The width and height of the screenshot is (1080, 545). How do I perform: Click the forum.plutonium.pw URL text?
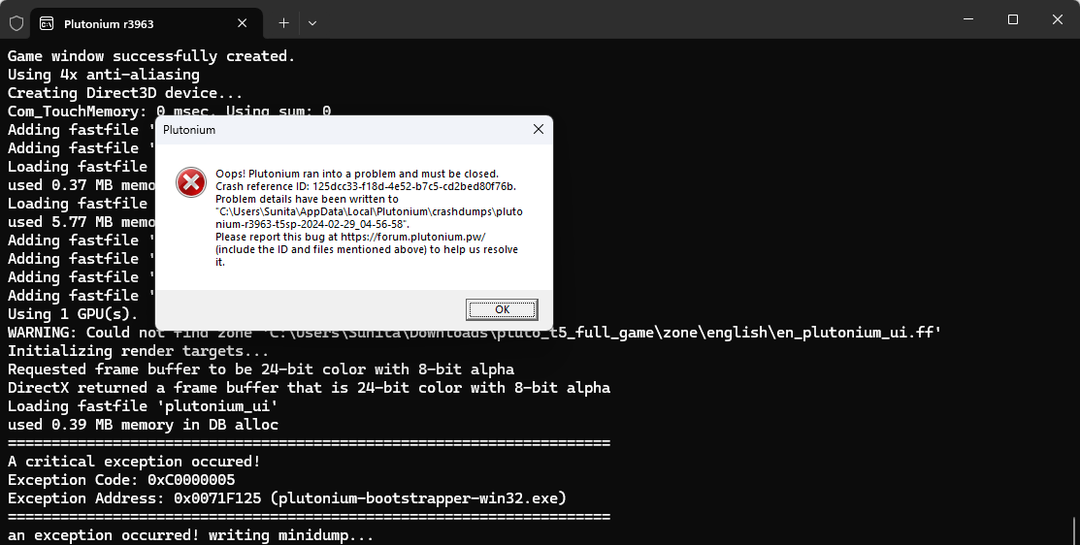coord(413,237)
